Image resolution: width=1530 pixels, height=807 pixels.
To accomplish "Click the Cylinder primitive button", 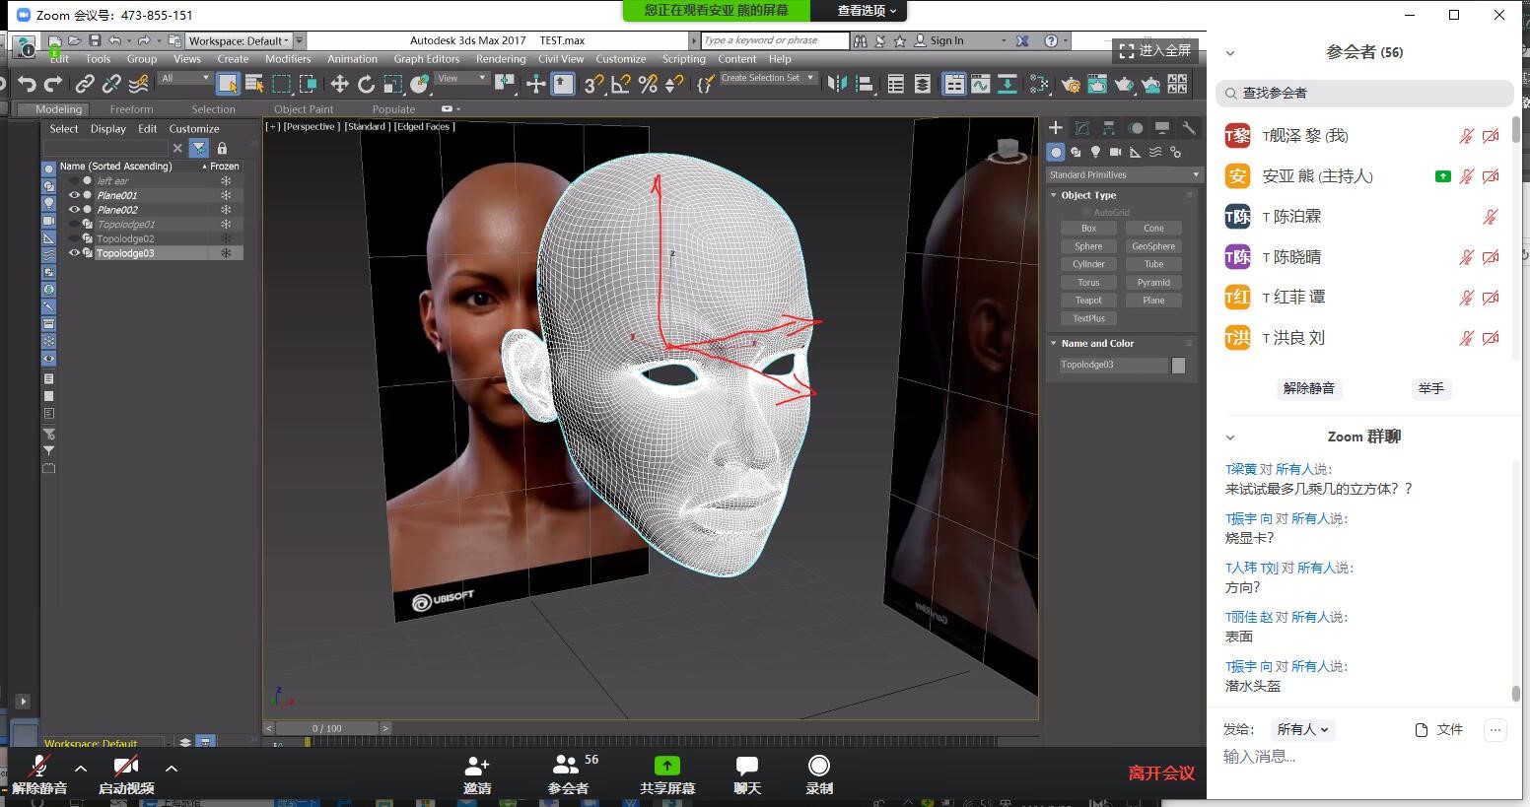I will coord(1088,264).
